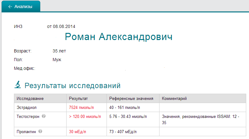Click the Комментарий column header
The height and width of the screenshot is (139, 249).
[174, 99]
